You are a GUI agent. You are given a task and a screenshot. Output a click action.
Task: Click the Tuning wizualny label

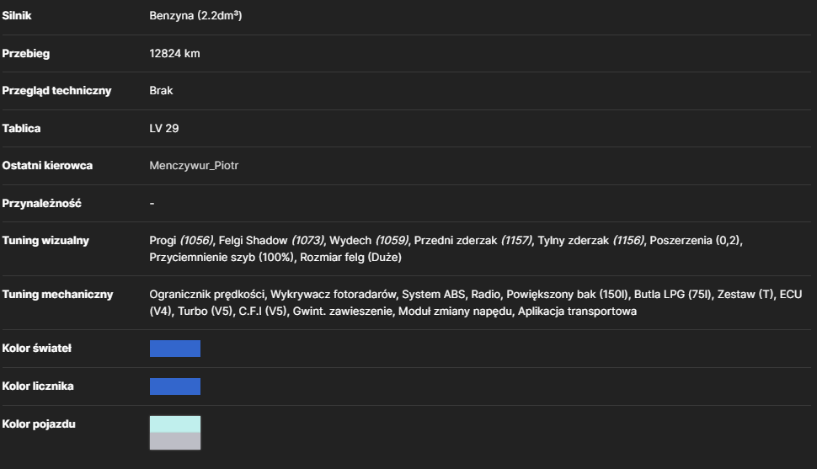45,241
